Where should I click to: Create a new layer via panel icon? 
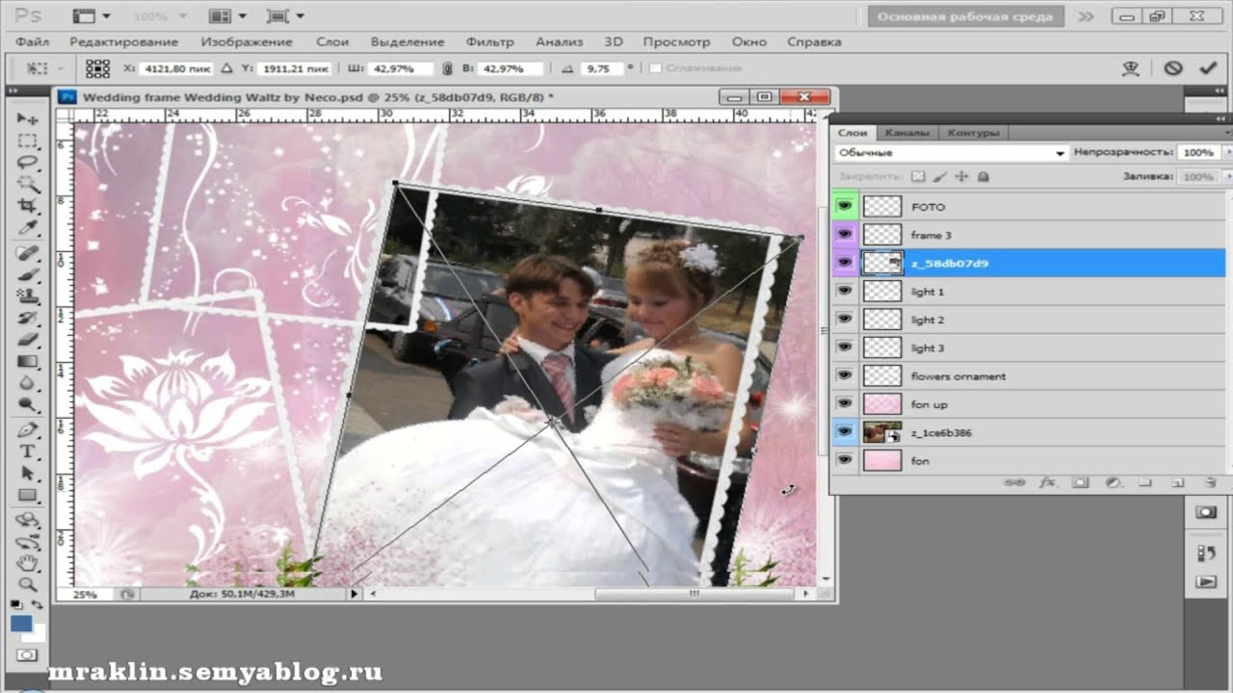click(x=1177, y=481)
